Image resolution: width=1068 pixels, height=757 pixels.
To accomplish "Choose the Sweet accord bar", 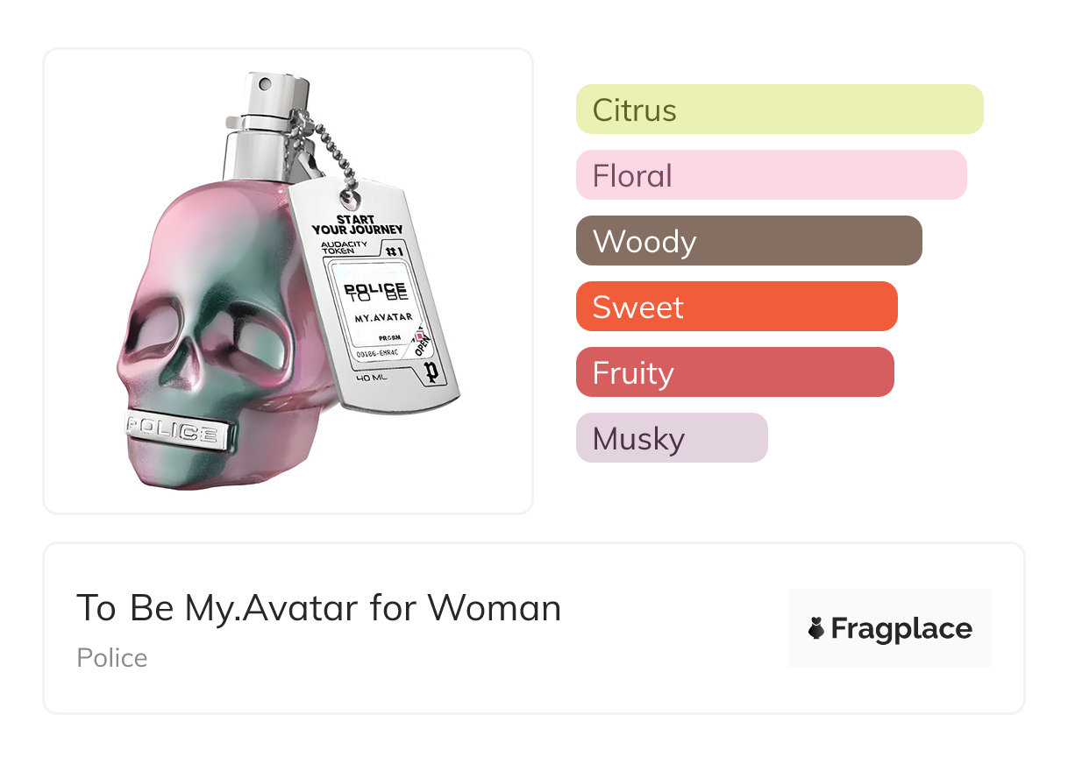I will click(736, 307).
